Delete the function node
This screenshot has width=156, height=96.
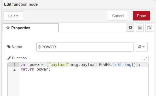coord(13,16)
